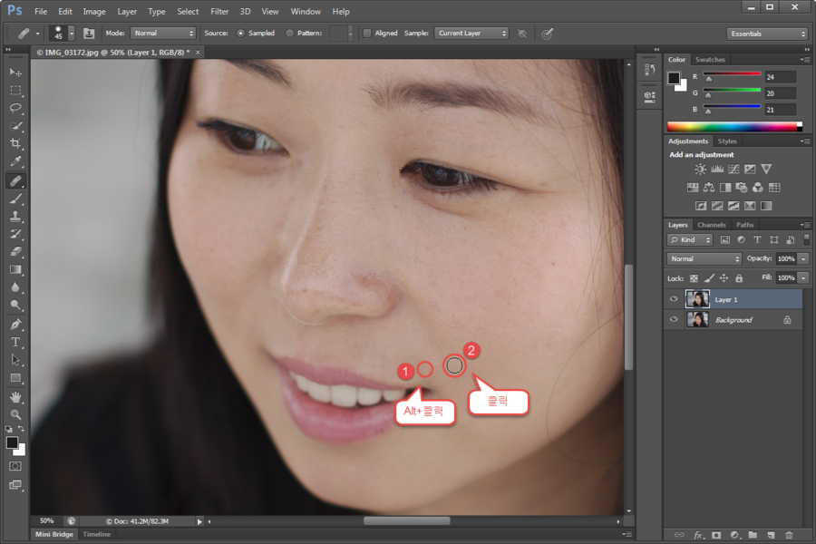This screenshot has height=544, width=816.
Task: Switch to the Channels tab
Action: (712, 225)
